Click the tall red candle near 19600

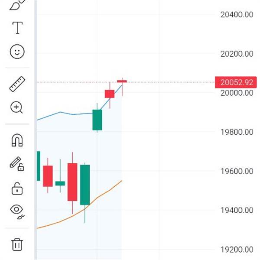point(72,182)
